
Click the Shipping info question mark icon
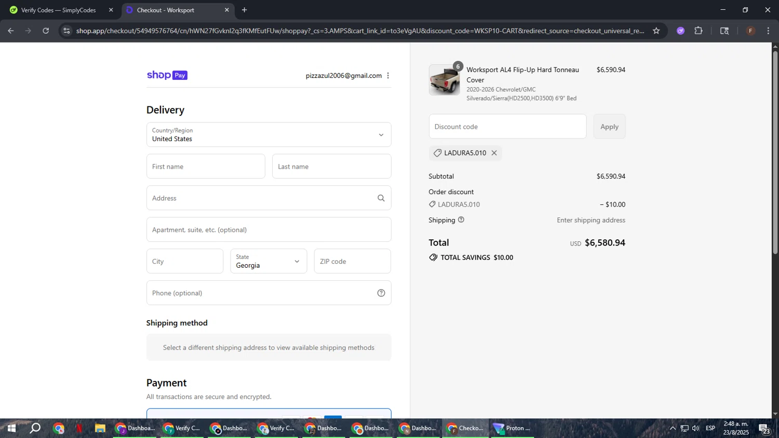(461, 220)
